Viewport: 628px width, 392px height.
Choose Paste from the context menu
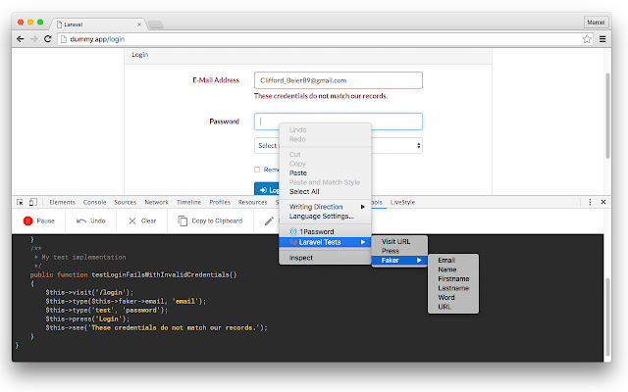tap(298, 172)
